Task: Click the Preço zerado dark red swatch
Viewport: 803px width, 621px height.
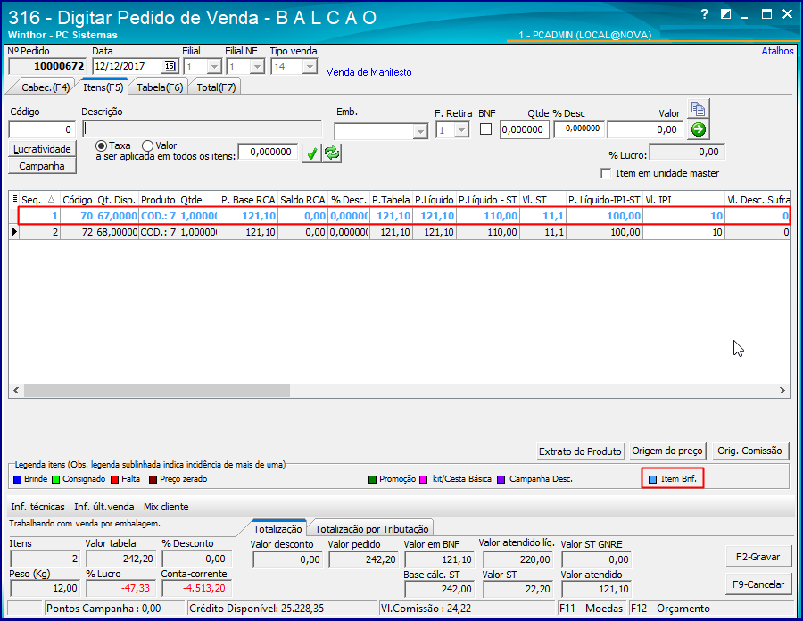Action: (153, 480)
